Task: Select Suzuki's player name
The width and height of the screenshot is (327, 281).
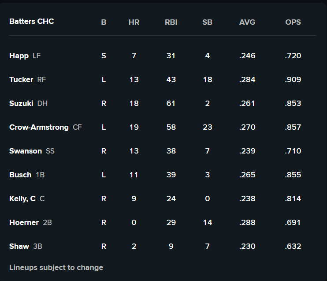Action: [21, 103]
